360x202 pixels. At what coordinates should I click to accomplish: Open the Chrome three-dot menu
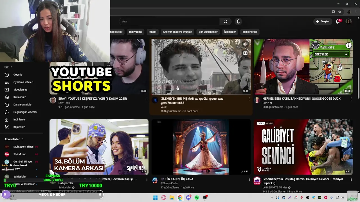coord(356,12)
